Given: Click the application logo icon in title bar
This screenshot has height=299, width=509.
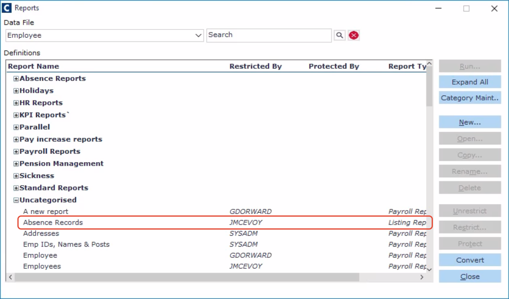Looking at the screenshot, I should pyautogui.click(x=7, y=8).
